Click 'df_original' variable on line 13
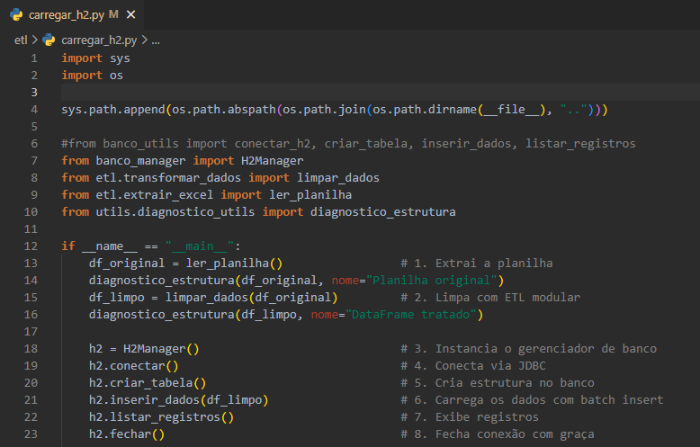The height and width of the screenshot is (447, 700). click(x=127, y=264)
